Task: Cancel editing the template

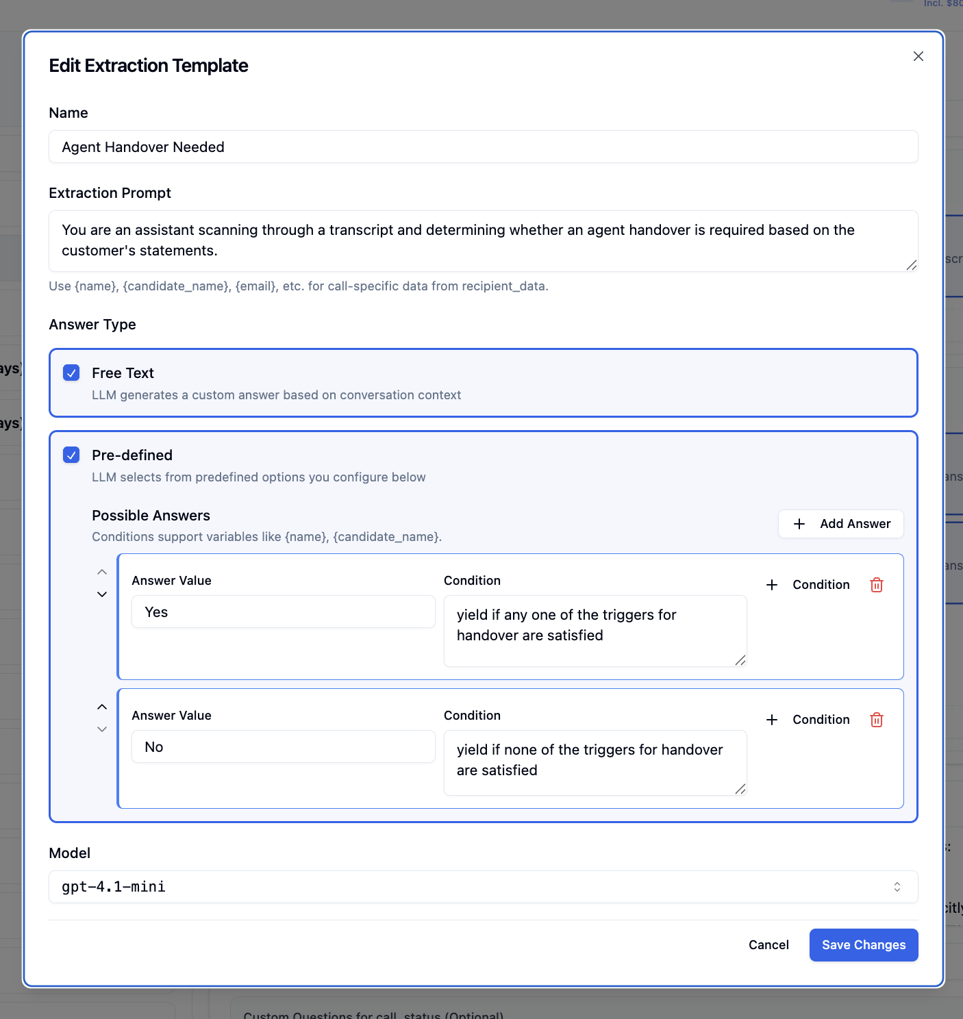Action: pos(768,944)
